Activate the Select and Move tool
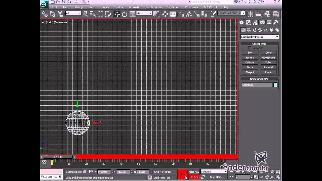322x181 pixels. pyautogui.click(x=117, y=14)
